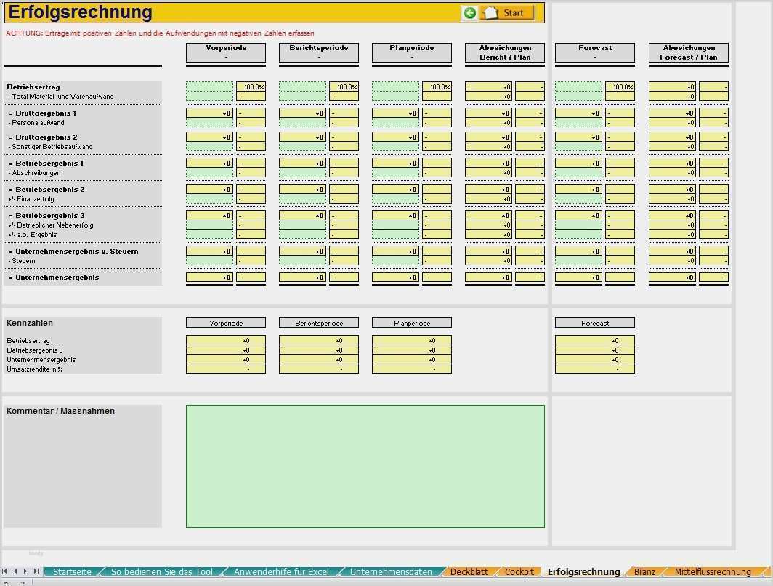Click the Kennzahlen section heading

pos(30,323)
